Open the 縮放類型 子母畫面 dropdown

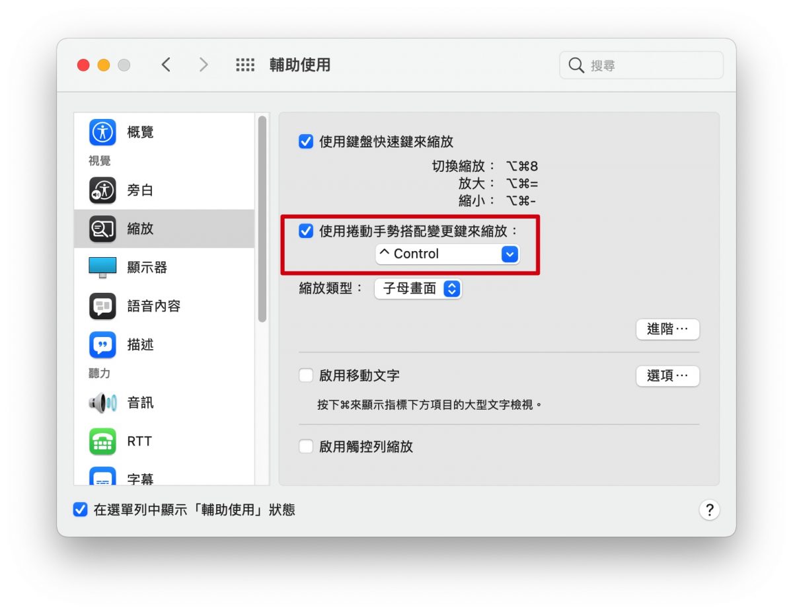click(x=418, y=289)
